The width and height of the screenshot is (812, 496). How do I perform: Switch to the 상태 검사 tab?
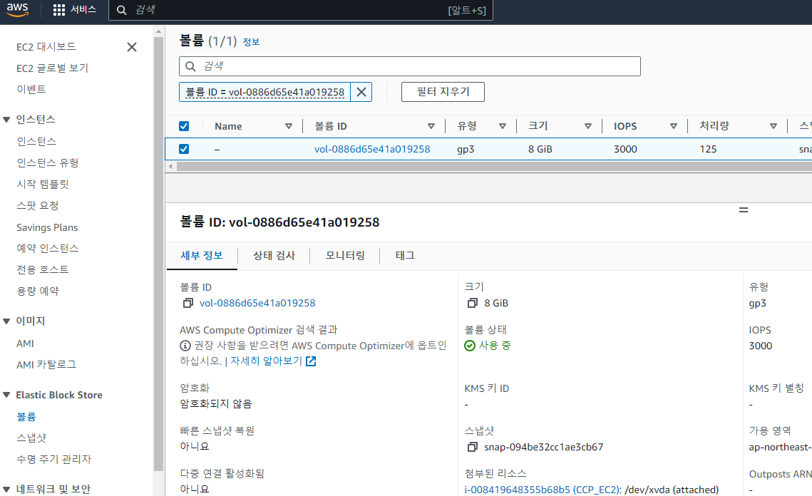274,255
